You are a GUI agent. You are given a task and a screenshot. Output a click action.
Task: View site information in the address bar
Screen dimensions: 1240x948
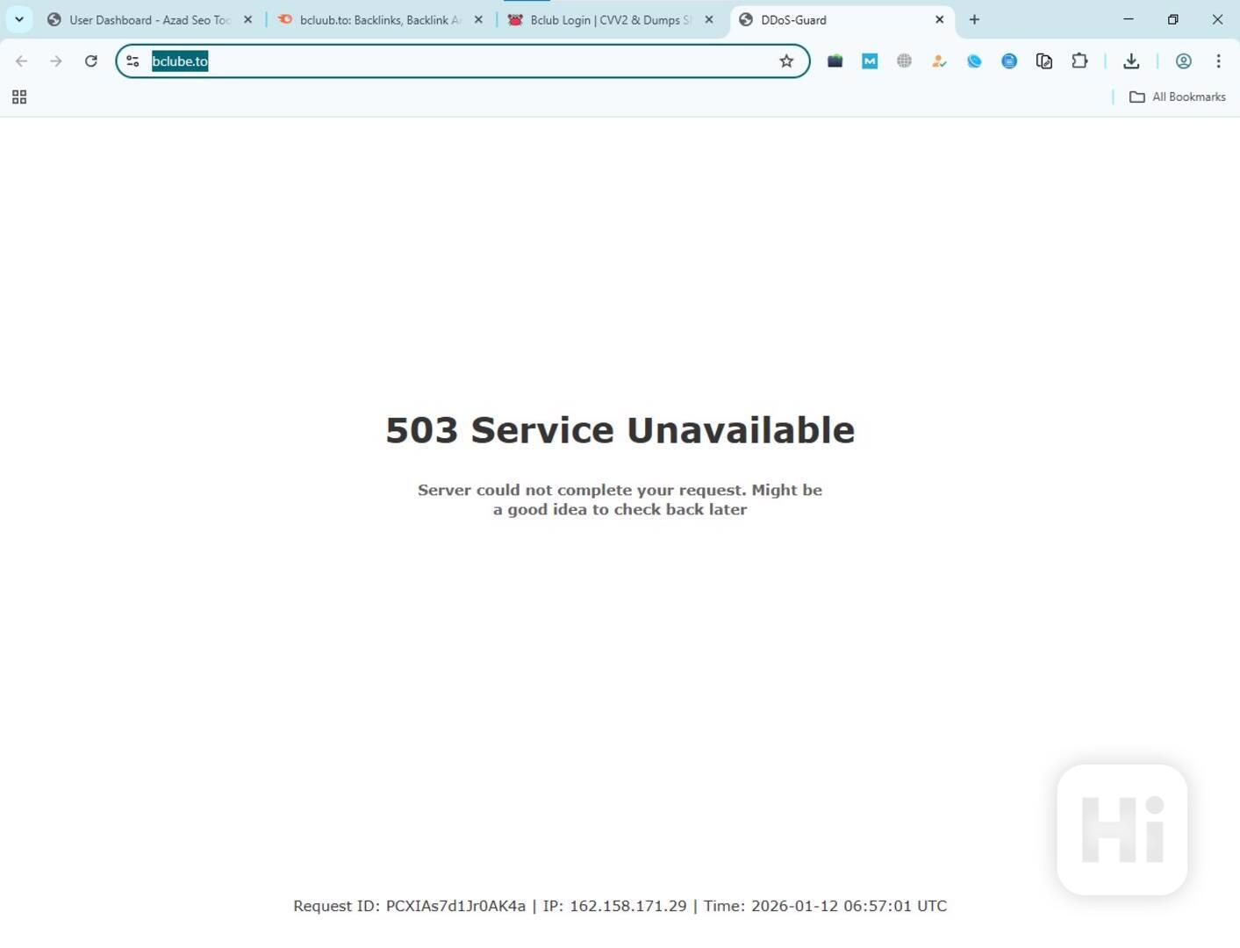(x=133, y=61)
